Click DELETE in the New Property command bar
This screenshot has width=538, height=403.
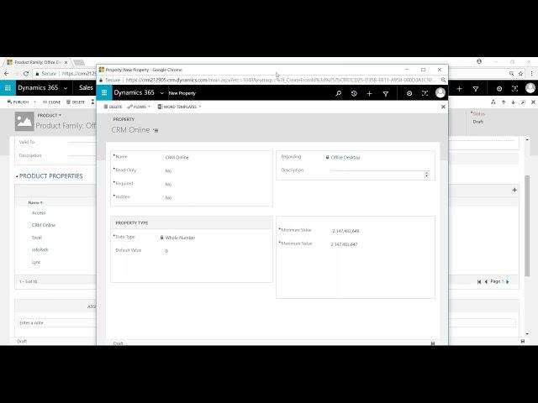pos(113,107)
